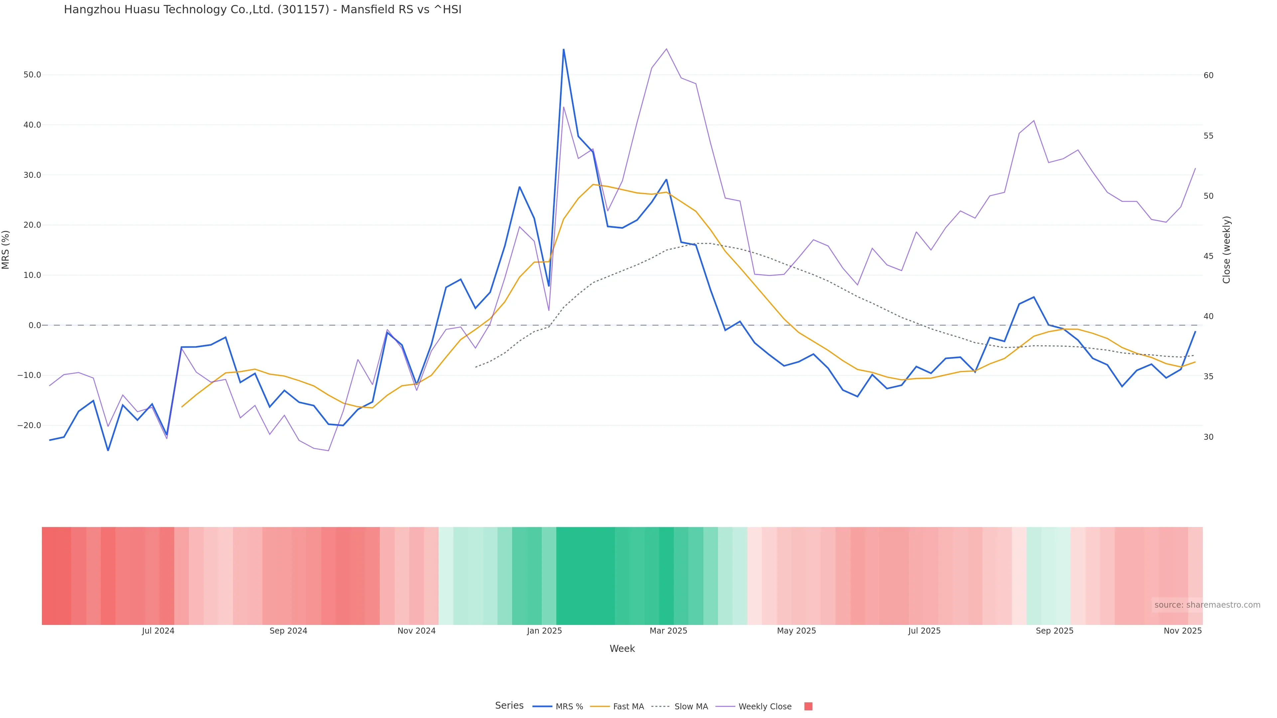Viewport: 1277px width, 718px height.
Task: Click the dark green heatmap band
Action: 585,575
